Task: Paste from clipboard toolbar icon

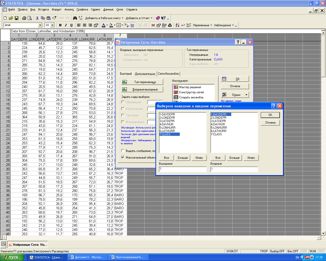Action: 48,18
